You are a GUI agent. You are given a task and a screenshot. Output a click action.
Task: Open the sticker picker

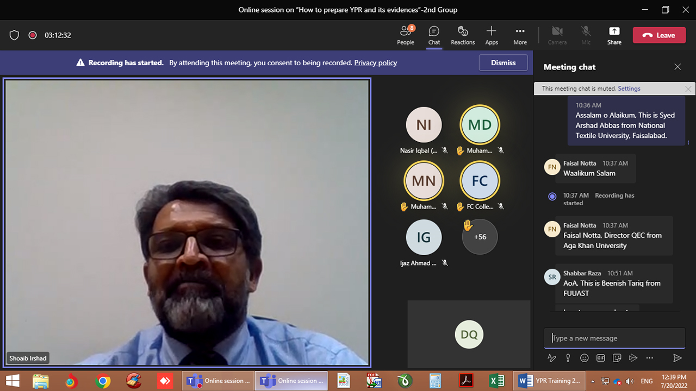617,358
